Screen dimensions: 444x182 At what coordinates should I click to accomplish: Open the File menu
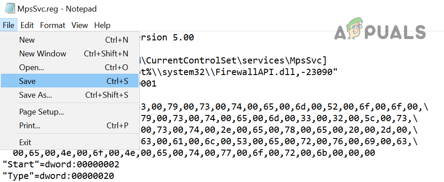point(8,25)
